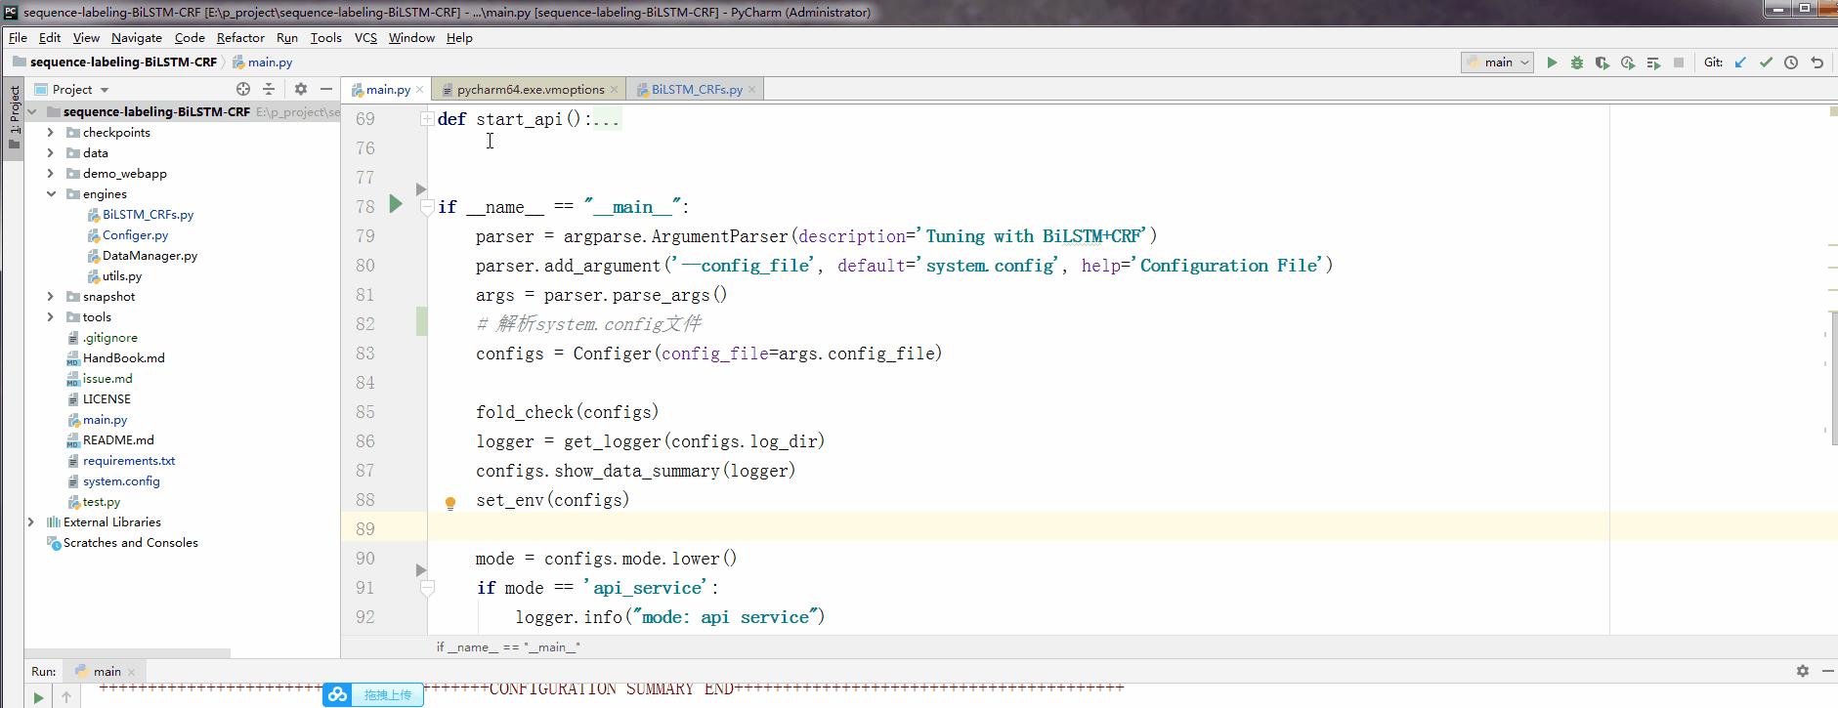
Task: Expand External Libraries node
Action: coord(31,521)
